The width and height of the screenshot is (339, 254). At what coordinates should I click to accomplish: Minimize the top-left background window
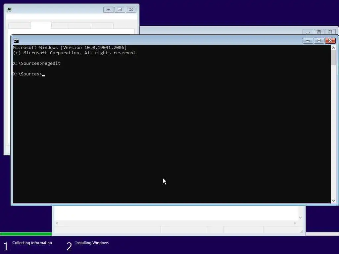tap(108, 10)
